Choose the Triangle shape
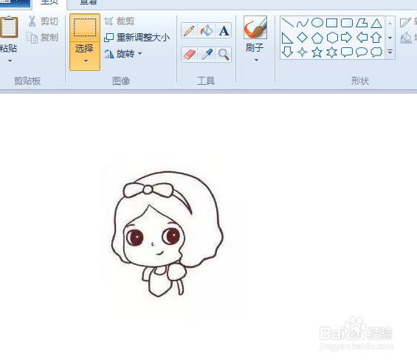417x361 pixels. click(376, 23)
